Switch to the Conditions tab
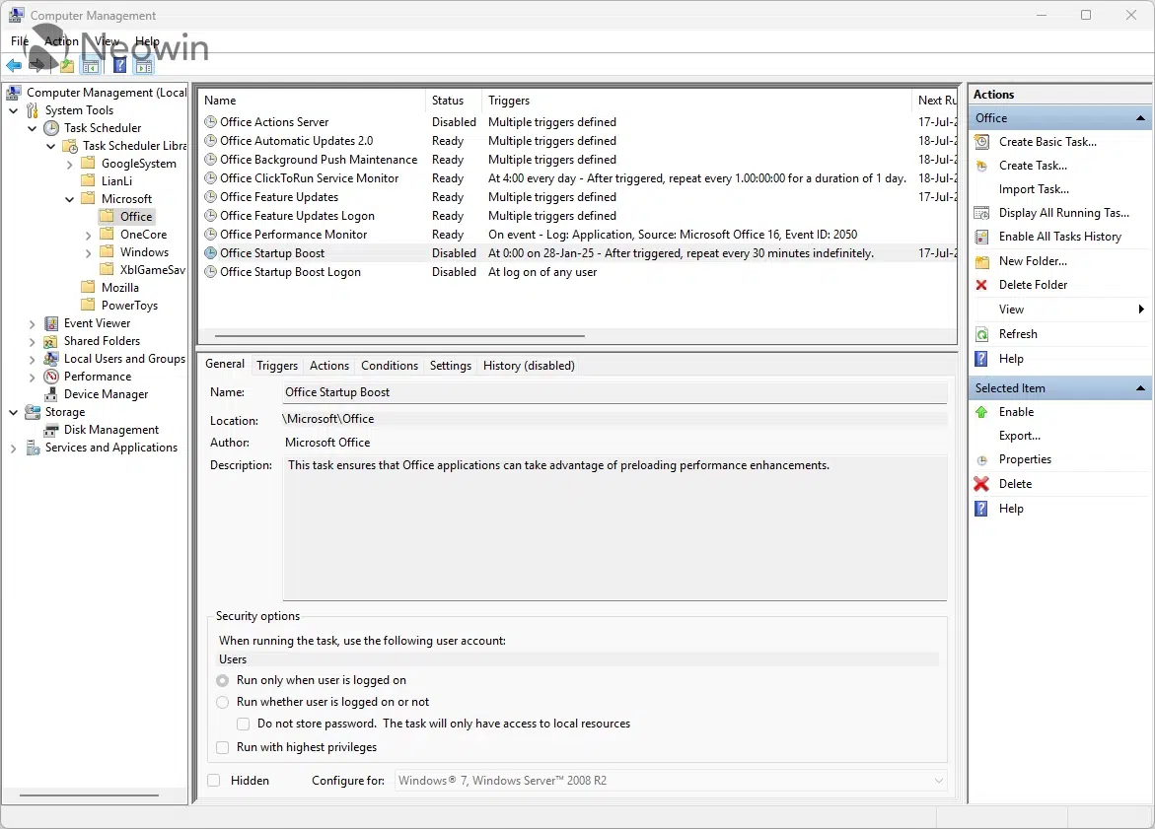 click(390, 365)
